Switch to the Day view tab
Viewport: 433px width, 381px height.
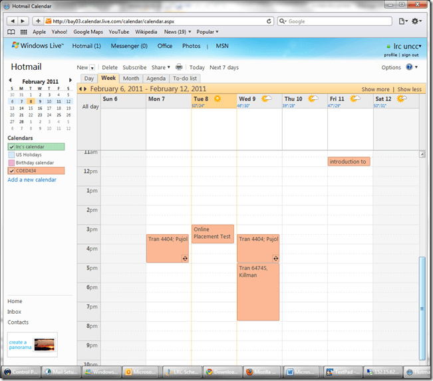(89, 78)
